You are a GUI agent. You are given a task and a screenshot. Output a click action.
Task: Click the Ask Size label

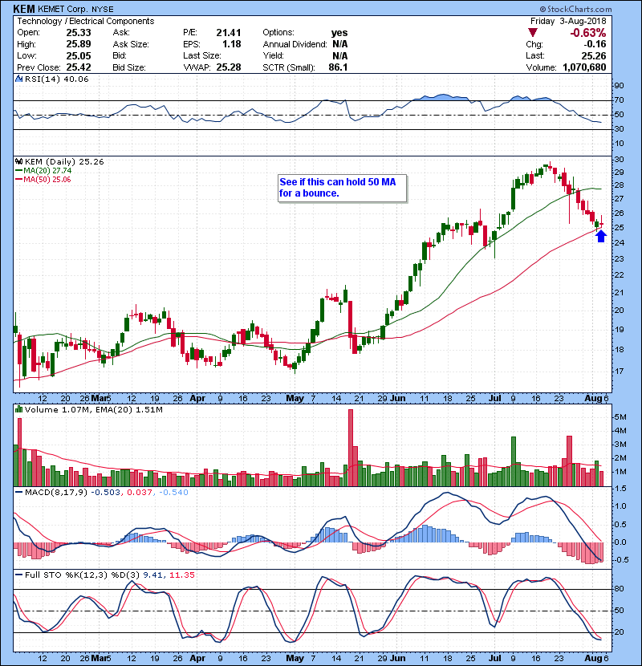click(131, 44)
